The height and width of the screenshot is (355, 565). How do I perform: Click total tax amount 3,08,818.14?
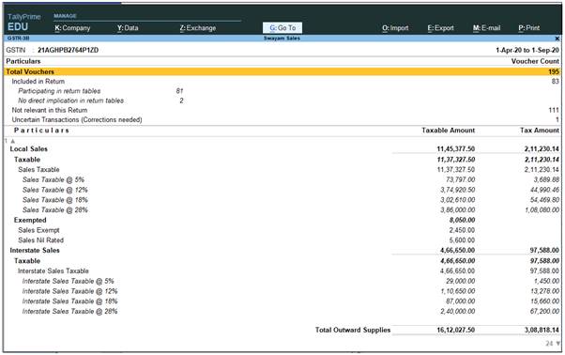542,330
